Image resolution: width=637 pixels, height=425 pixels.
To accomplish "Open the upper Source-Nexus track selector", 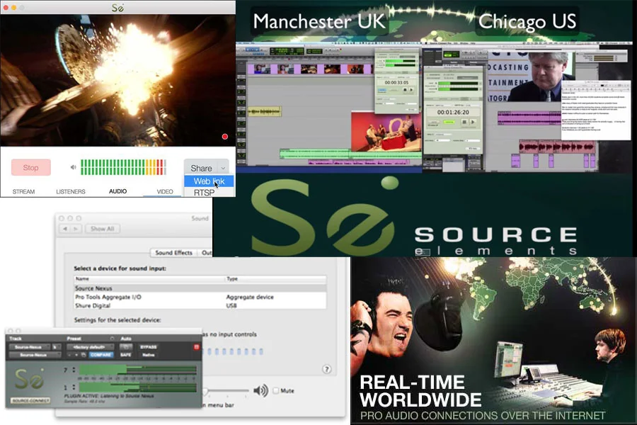I will tap(30, 347).
